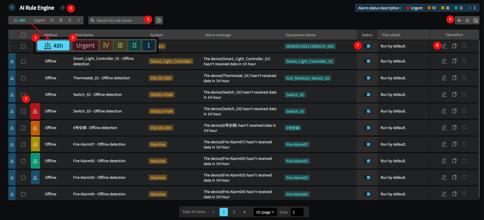Click the Search by rule name field
The height and width of the screenshot is (220, 484).
[x=119, y=20]
